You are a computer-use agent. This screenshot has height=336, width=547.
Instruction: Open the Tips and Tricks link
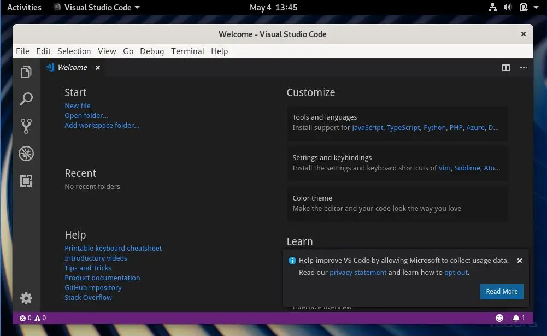(x=88, y=268)
